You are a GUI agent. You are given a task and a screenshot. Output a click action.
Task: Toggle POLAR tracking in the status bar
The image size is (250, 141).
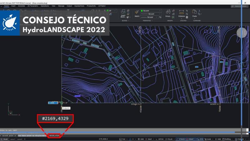[x=169, y=139]
